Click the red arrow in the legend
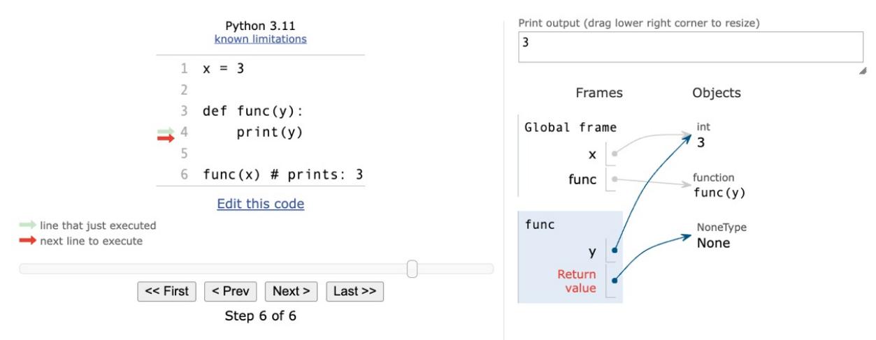This screenshot has height=340, width=876. pyautogui.click(x=28, y=241)
